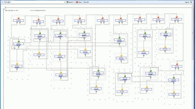
Task: Click the yellow status ball above ST2131
Action: click(96, 86)
